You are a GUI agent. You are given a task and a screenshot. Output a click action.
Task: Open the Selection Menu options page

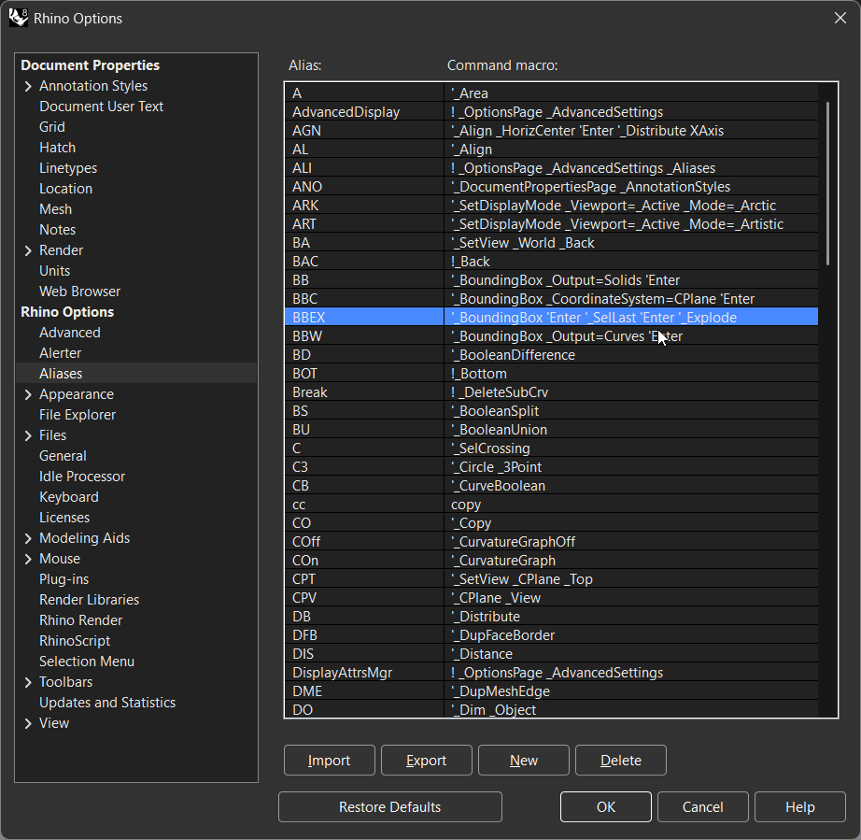[x=86, y=662]
